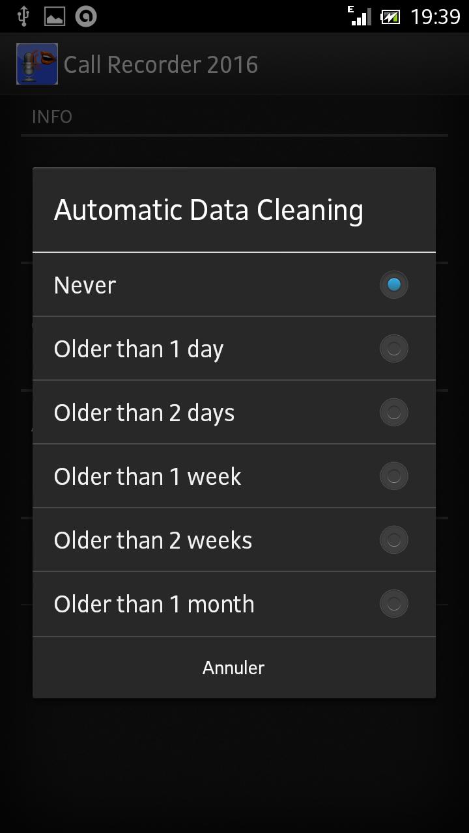Select the radio button for Older than 1 month
The width and height of the screenshot is (469, 833).
[393, 604]
